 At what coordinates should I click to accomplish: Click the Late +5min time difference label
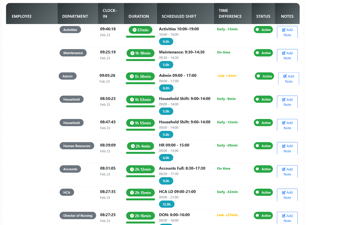tap(227, 76)
